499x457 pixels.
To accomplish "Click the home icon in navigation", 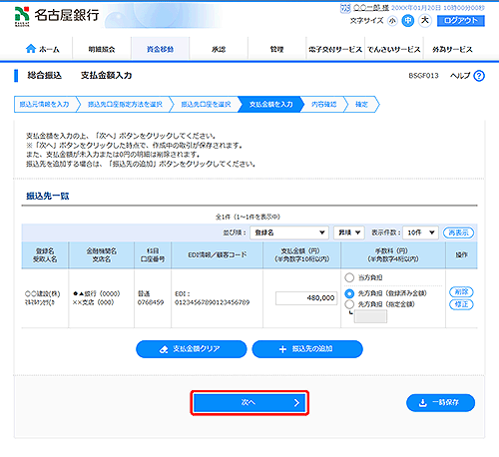I will click(x=31, y=49).
